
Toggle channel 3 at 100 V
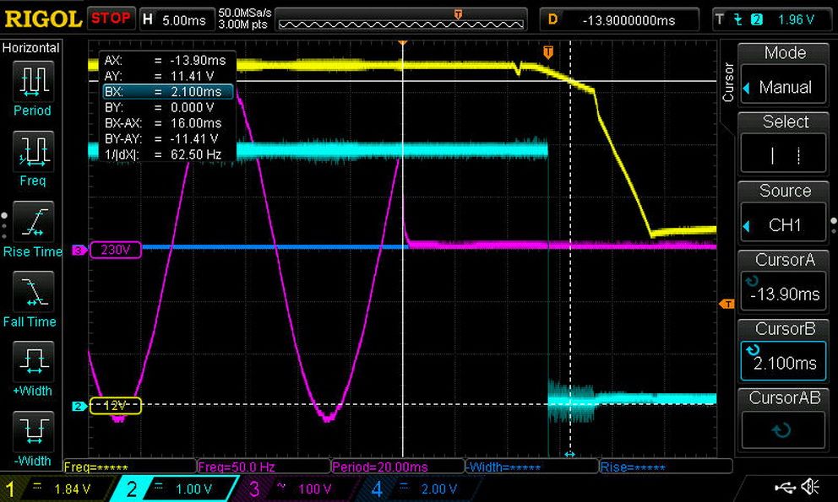pos(294,489)
